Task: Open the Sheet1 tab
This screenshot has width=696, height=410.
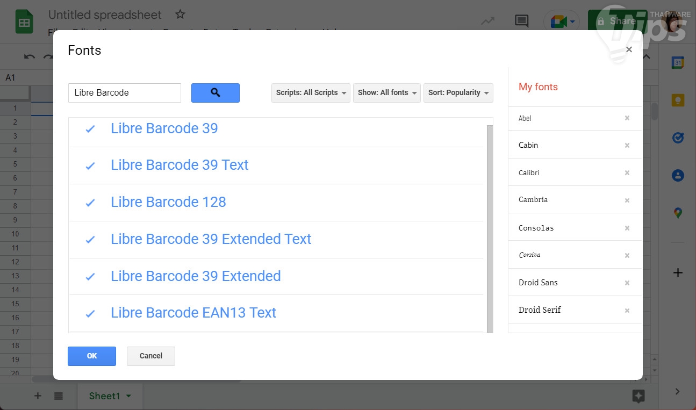Action: coord(105,396)
